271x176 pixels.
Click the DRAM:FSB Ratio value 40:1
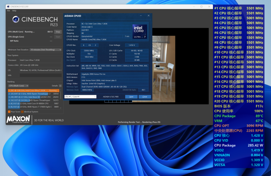click(143, 90)
